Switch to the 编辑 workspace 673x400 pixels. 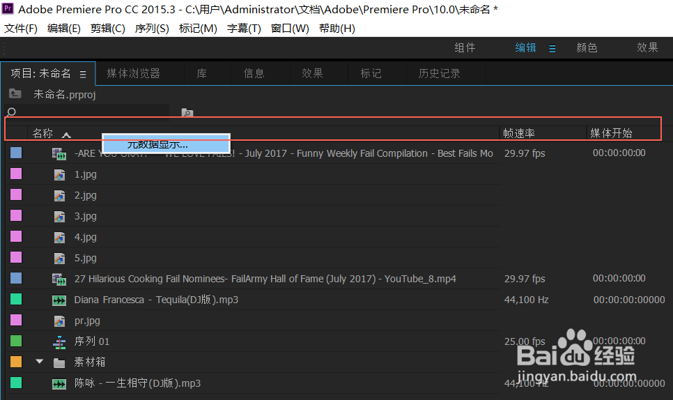click(x=526, y=47)
